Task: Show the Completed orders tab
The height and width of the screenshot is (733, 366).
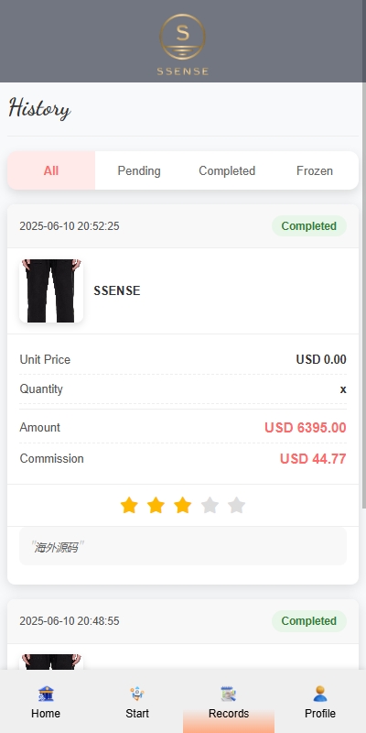Action: (227, 170)
